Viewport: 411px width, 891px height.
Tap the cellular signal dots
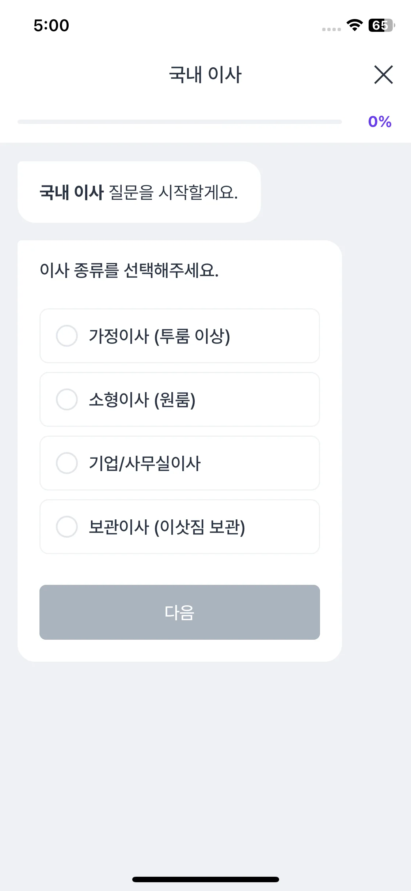331,29
